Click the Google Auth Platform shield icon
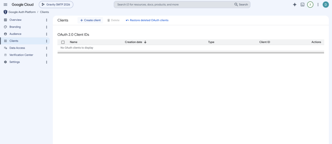 (5, 12)
